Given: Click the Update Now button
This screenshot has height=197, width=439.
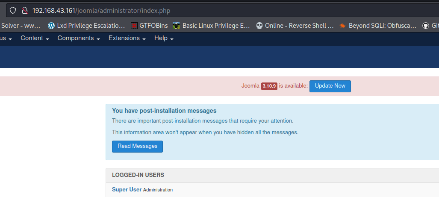Looking at the screenshot, I should [330, 86].
